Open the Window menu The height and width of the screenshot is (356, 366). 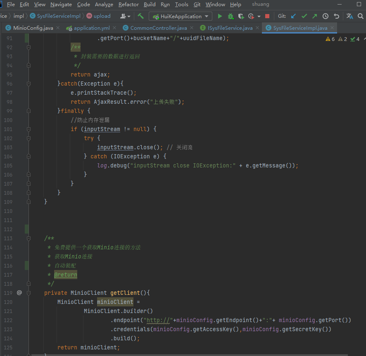point(215,5)
